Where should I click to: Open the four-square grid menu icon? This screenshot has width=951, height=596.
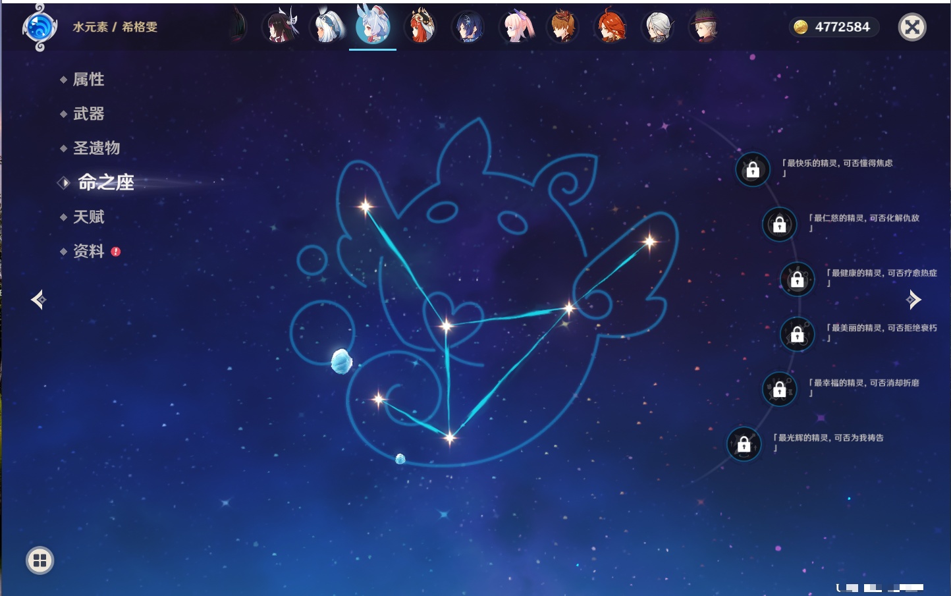[40, 560]
